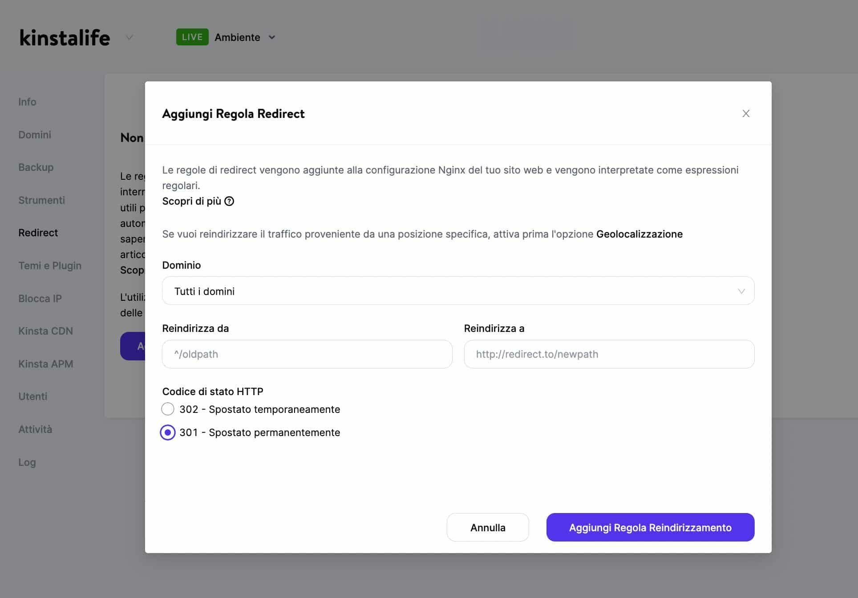The height and width of the screenshot is (598, 858).
Task: Open the Log sidebar section
Action: (x=27, y=462)
